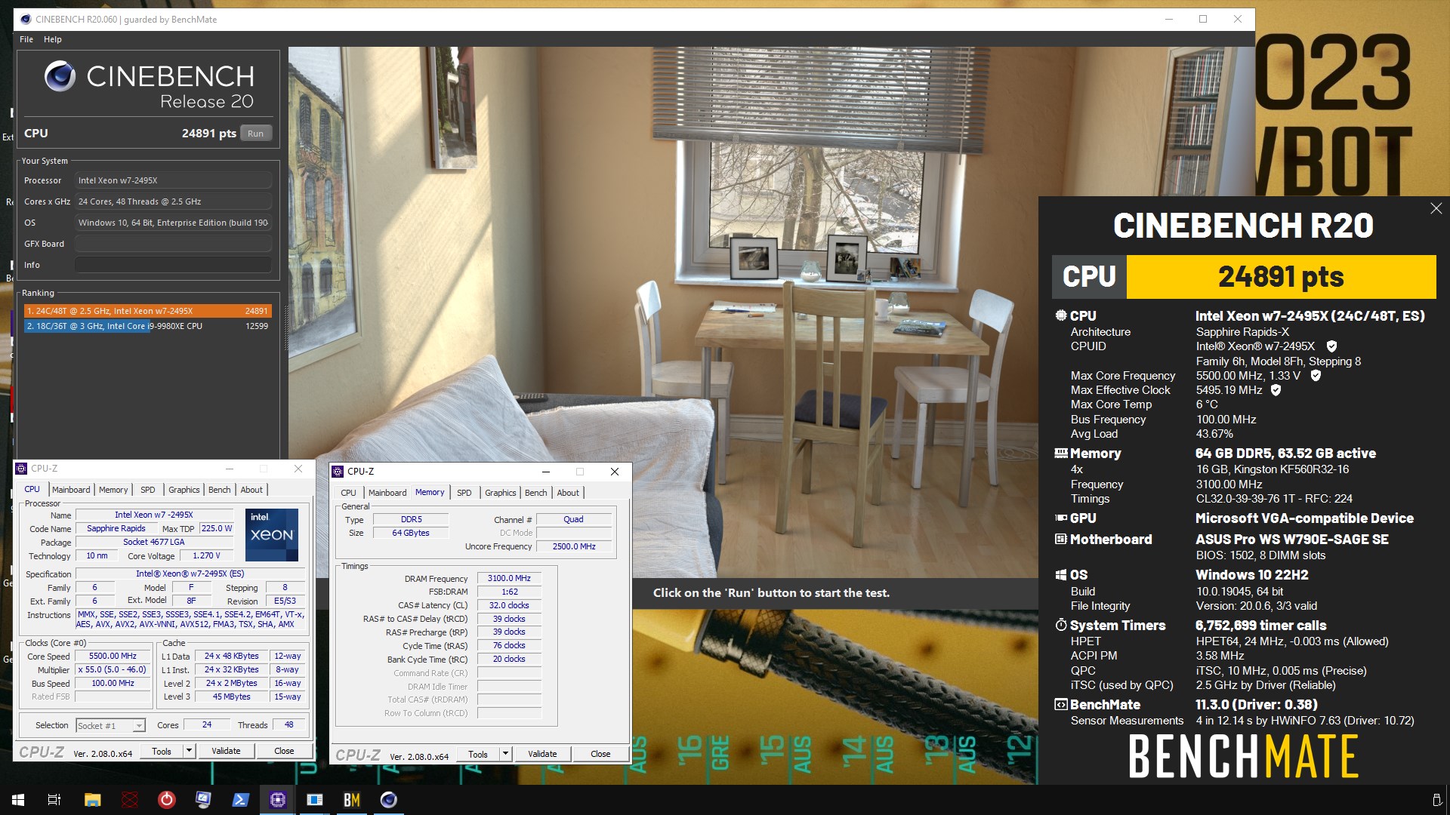
Task: Click the DRAM Frequency 3100.0 MHz value
Action: click(x=509, y=578)
